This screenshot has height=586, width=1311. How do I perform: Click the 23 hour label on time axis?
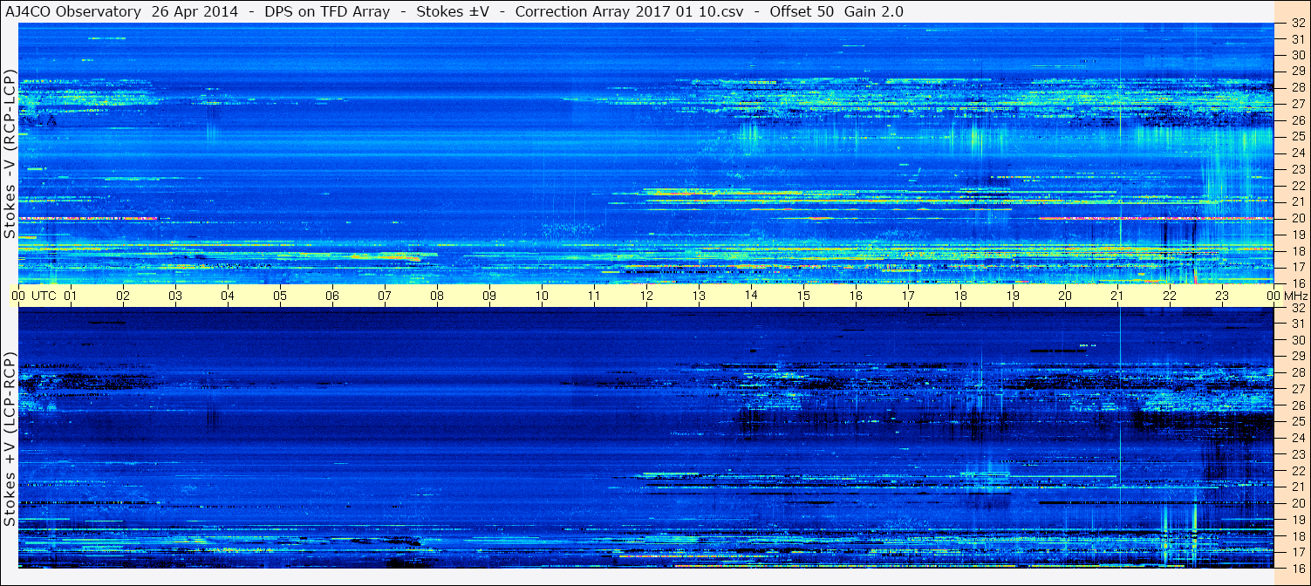(1222, 296)
